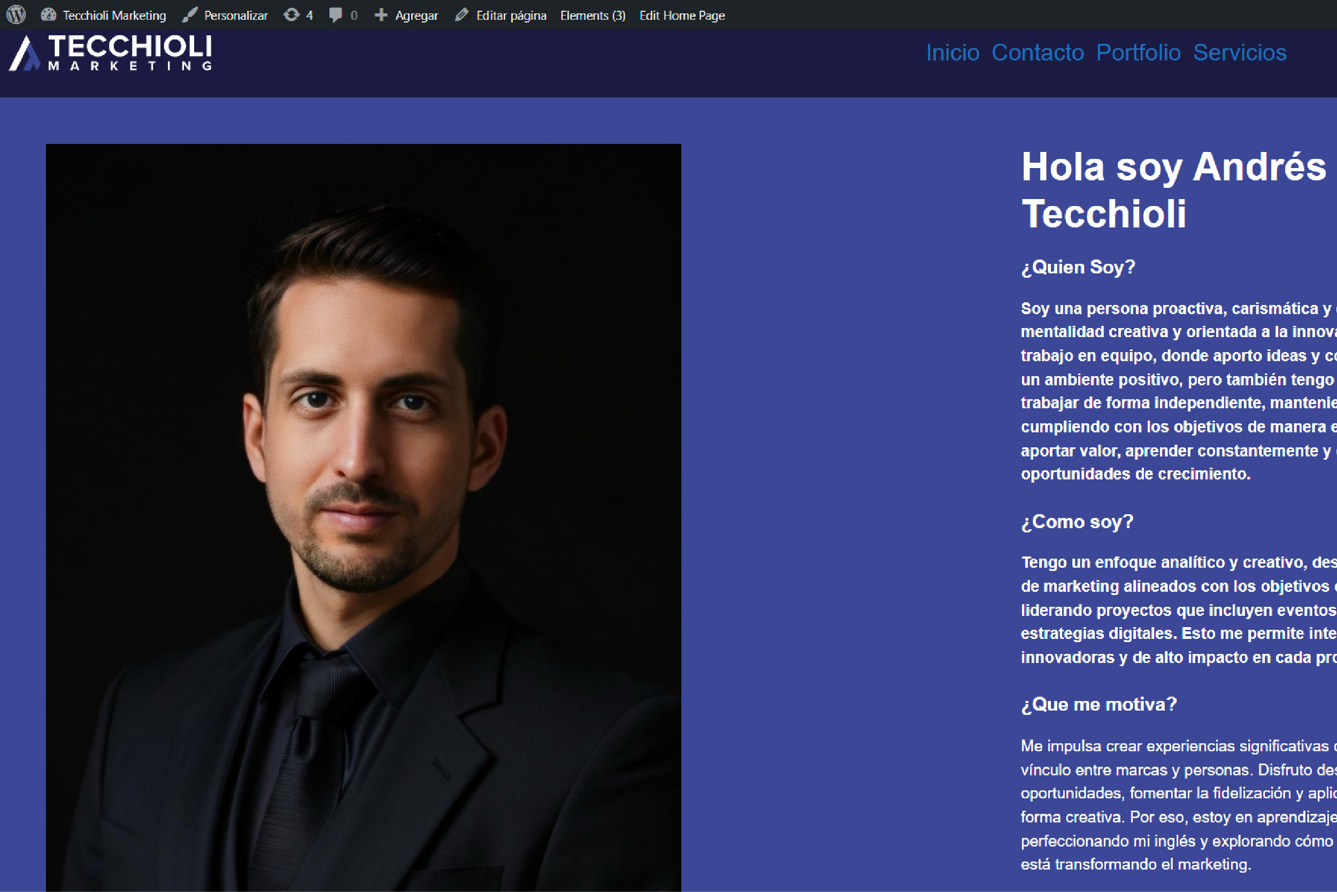Image resolution: width=1337 pixels, height=892 pixels.
Task: Click the Agregar plus icon
Action: click(381, 15)
